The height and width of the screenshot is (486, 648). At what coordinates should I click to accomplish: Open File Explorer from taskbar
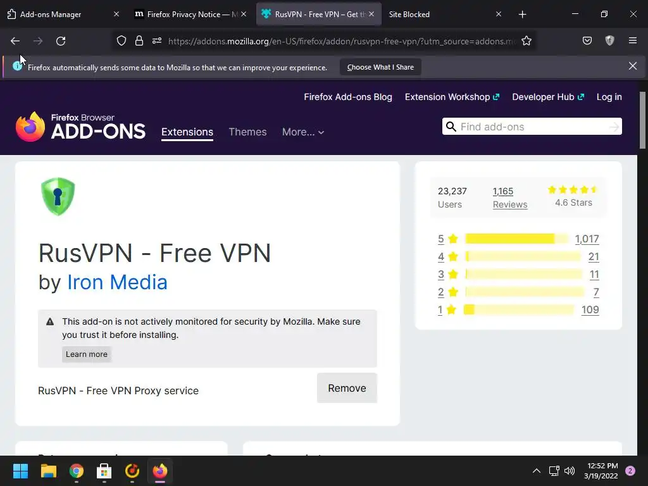48,471
